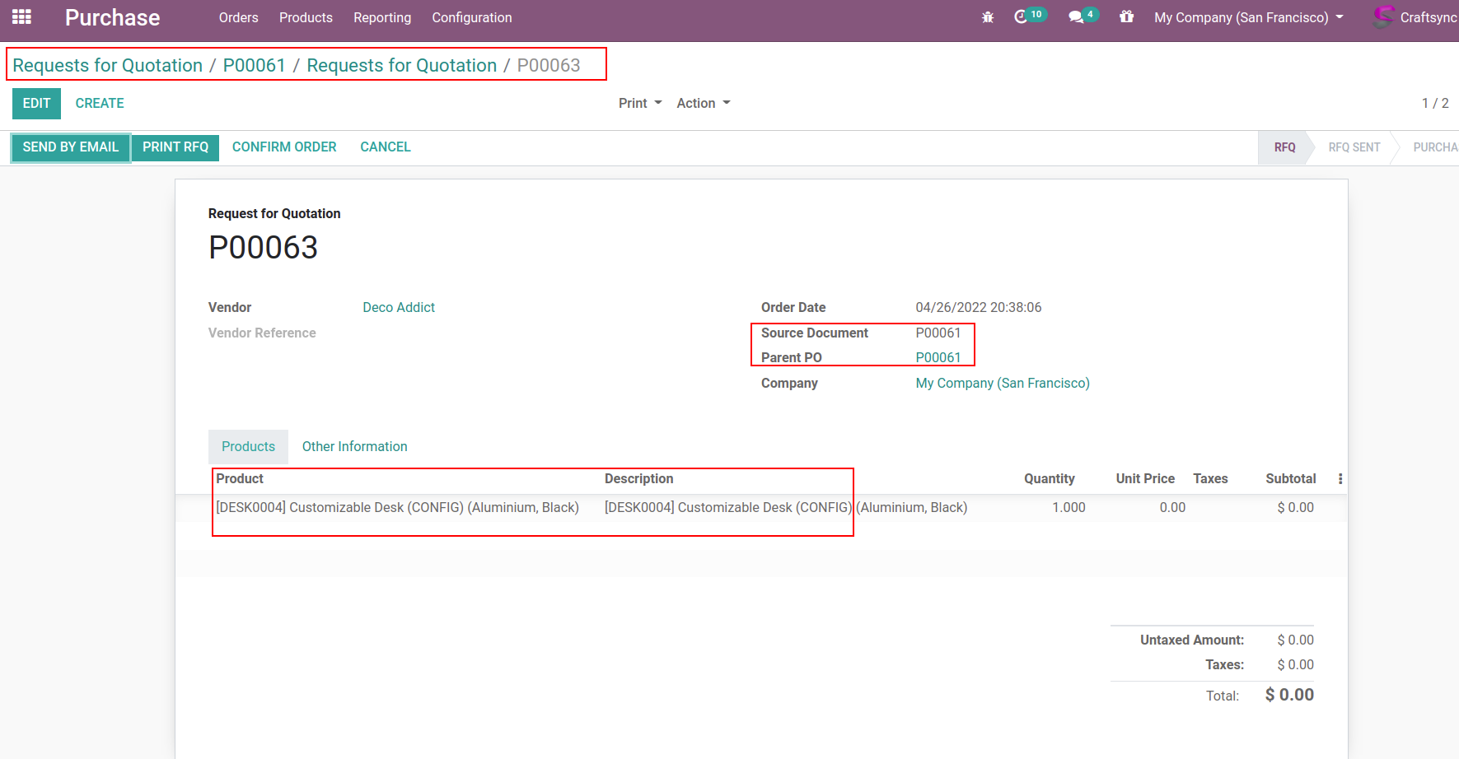Screen dimensions: 1459x759
Task: Click the debug bug icon
Action: [988, 17]
